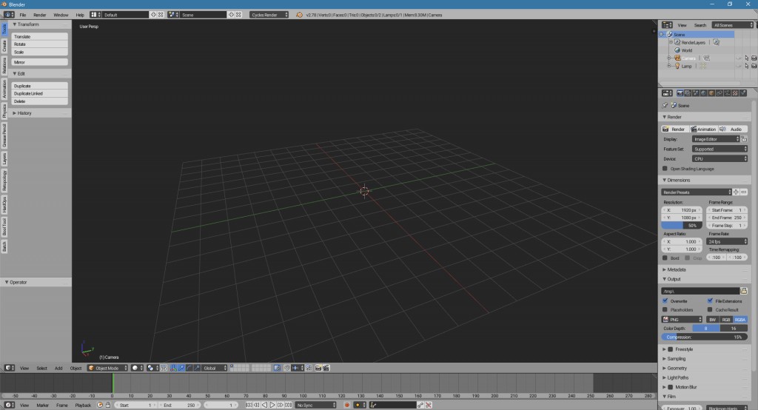Click the output folder browse icon

pyautogui.click(x=744, y=291)
